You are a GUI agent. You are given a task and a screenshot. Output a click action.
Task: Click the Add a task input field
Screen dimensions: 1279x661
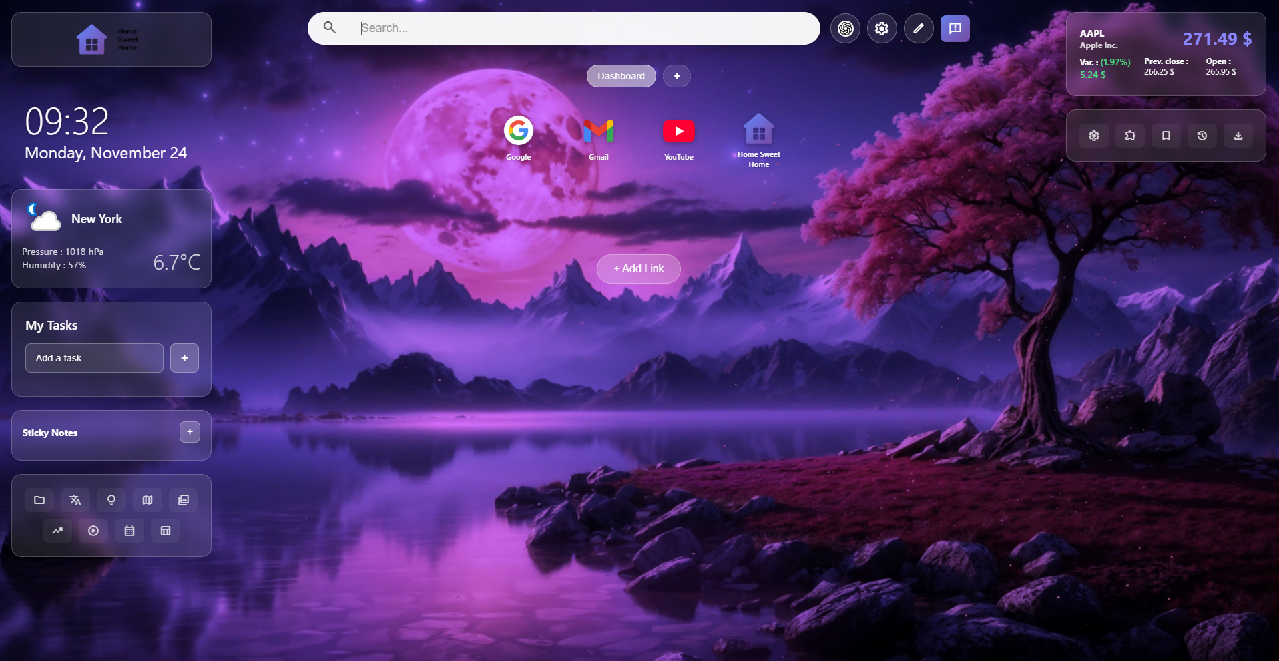point(94,358)
